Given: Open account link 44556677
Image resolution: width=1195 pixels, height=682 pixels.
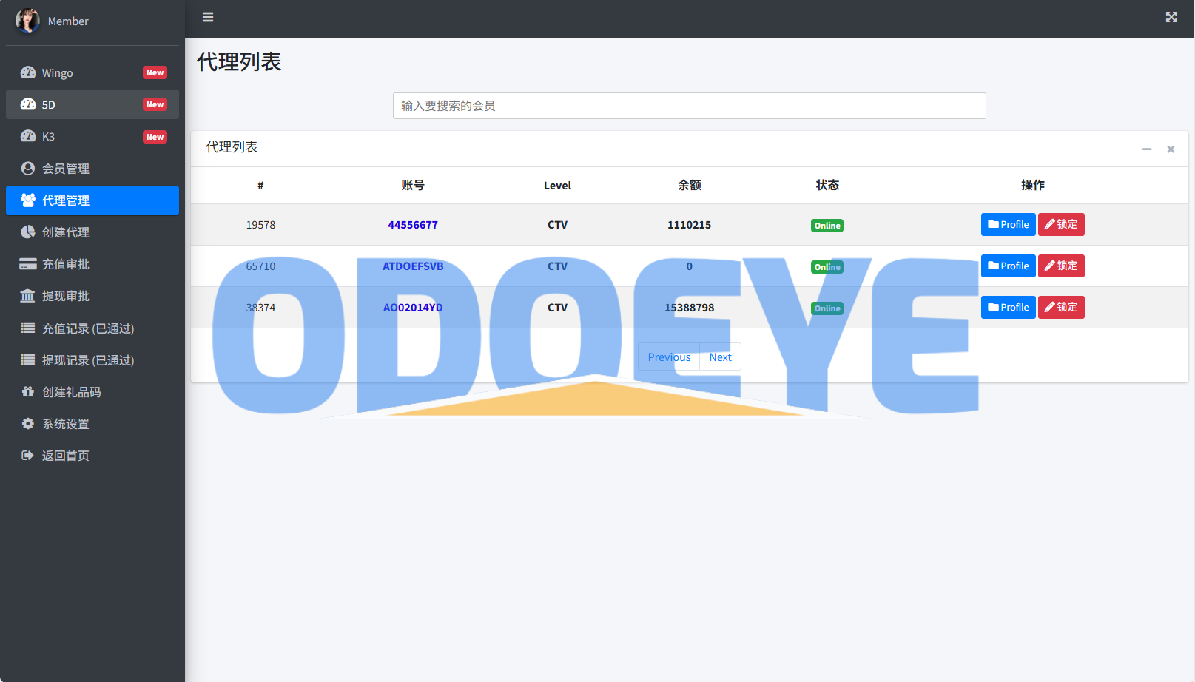Looking at the screenshot, I should coord(413,225).
